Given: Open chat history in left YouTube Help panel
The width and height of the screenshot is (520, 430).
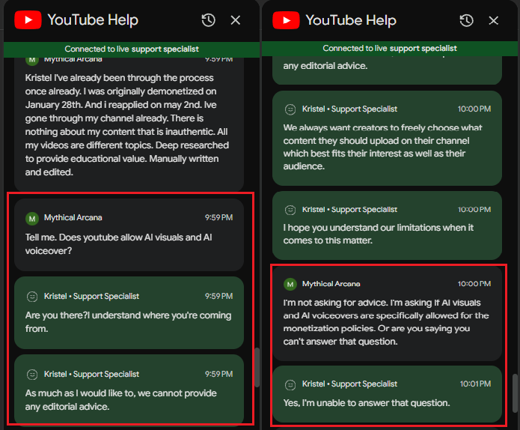Looking at the screenshot, I should click(209, 20).
